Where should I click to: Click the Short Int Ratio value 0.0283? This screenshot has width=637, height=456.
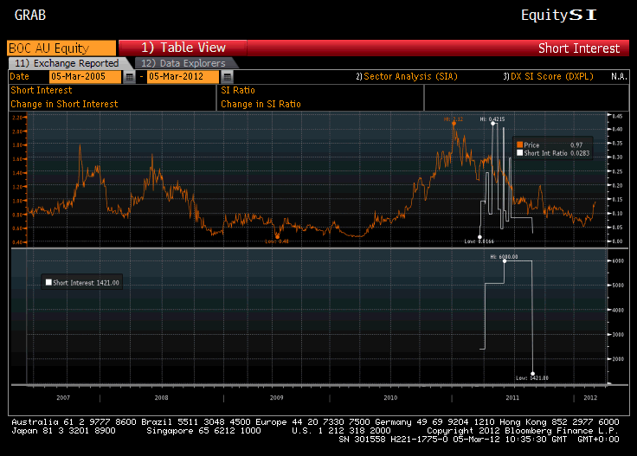pyautogui.click(x=580, y=153)
